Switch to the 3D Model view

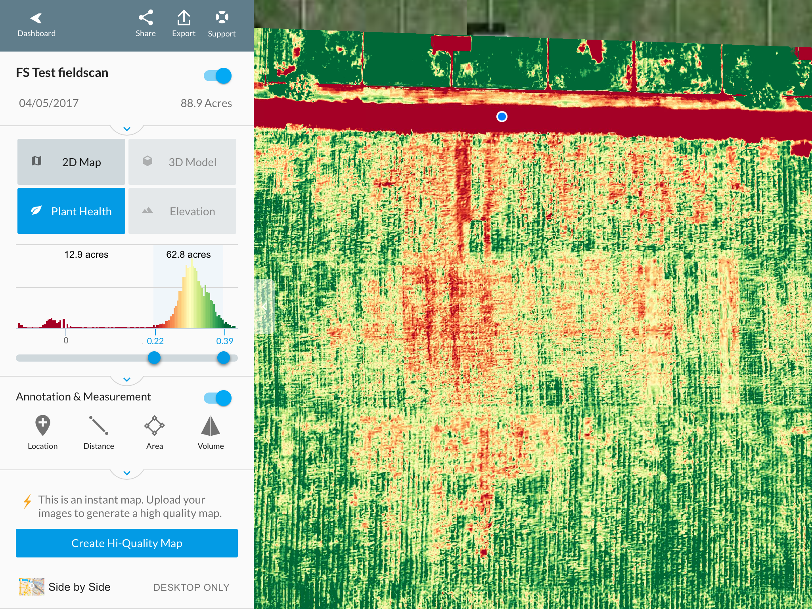[x=182, y=162]
